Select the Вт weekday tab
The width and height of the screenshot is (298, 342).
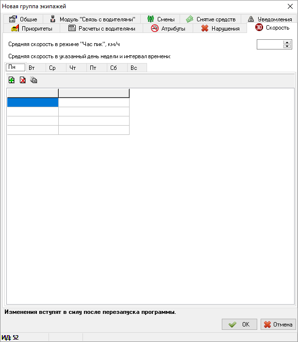(x=32, y=68)
